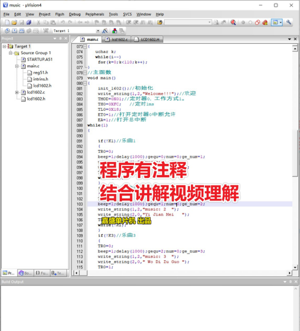This screenshot has width=300, height=331.
Task: Create a new file with toolbar icon
Action: (x=7, y=23)
